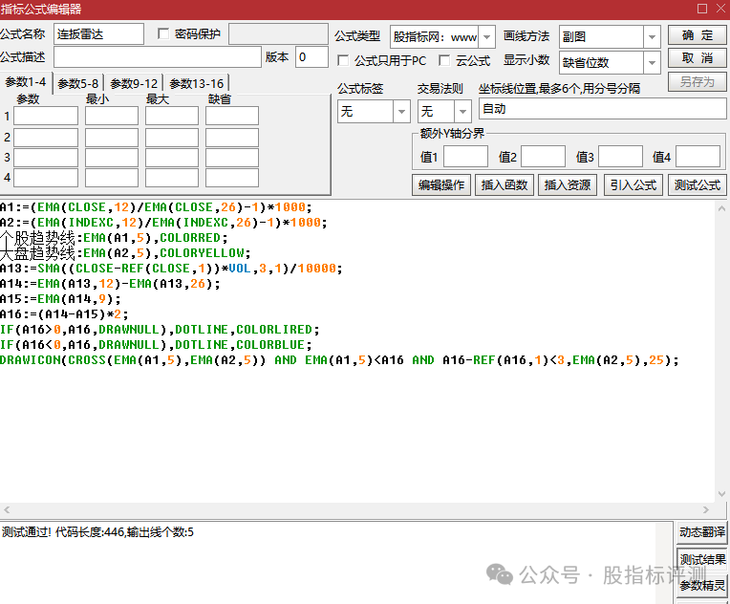This screenshot has width=730, height=604.
Task: Toggle 公式只用于PC checkbox
Action: coord(343,60)
